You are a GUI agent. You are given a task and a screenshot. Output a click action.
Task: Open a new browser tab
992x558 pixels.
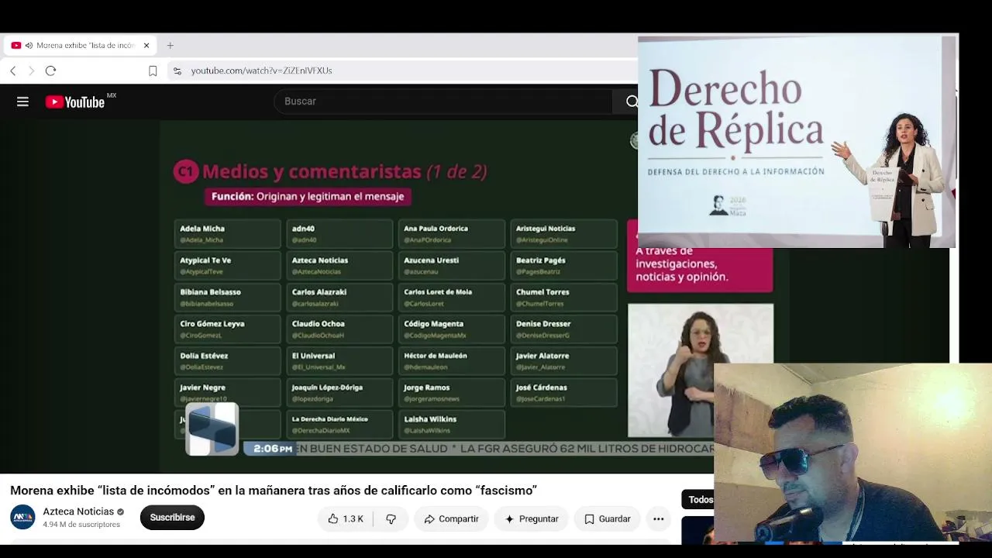point(170,46)
